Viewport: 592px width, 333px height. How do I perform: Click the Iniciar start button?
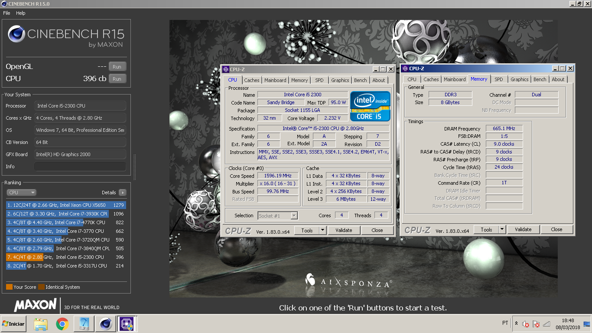click(x=13, y=324)
